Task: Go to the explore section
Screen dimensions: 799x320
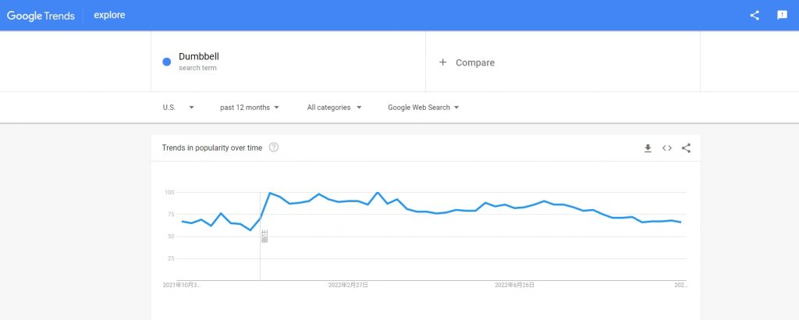Action: (109, 15)
